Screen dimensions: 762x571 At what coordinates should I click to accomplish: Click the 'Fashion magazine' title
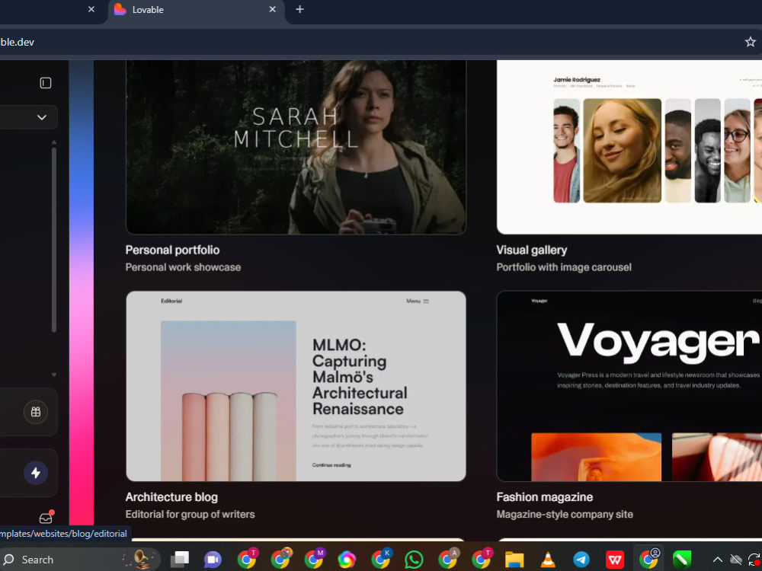pos(544,496)
